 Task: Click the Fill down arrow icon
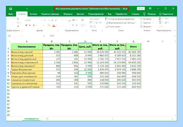[x=160, y=23]
